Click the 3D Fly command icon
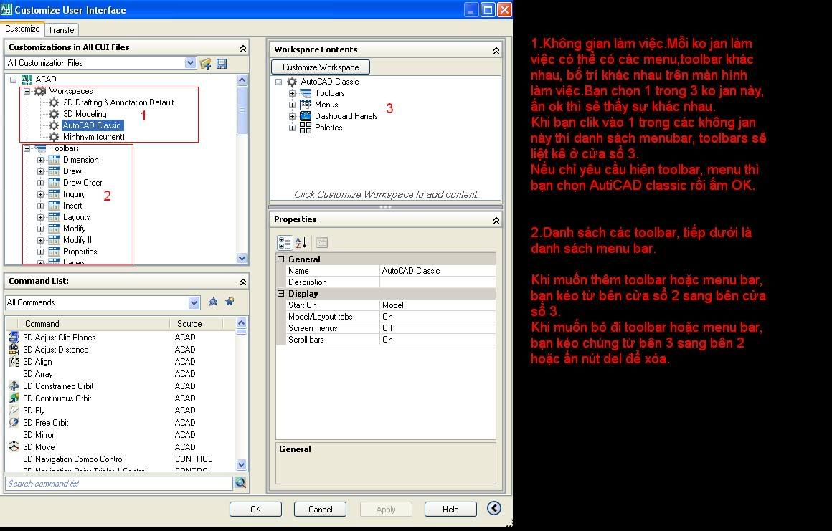This screenshot has width=832, height=531. pos(14,410)
